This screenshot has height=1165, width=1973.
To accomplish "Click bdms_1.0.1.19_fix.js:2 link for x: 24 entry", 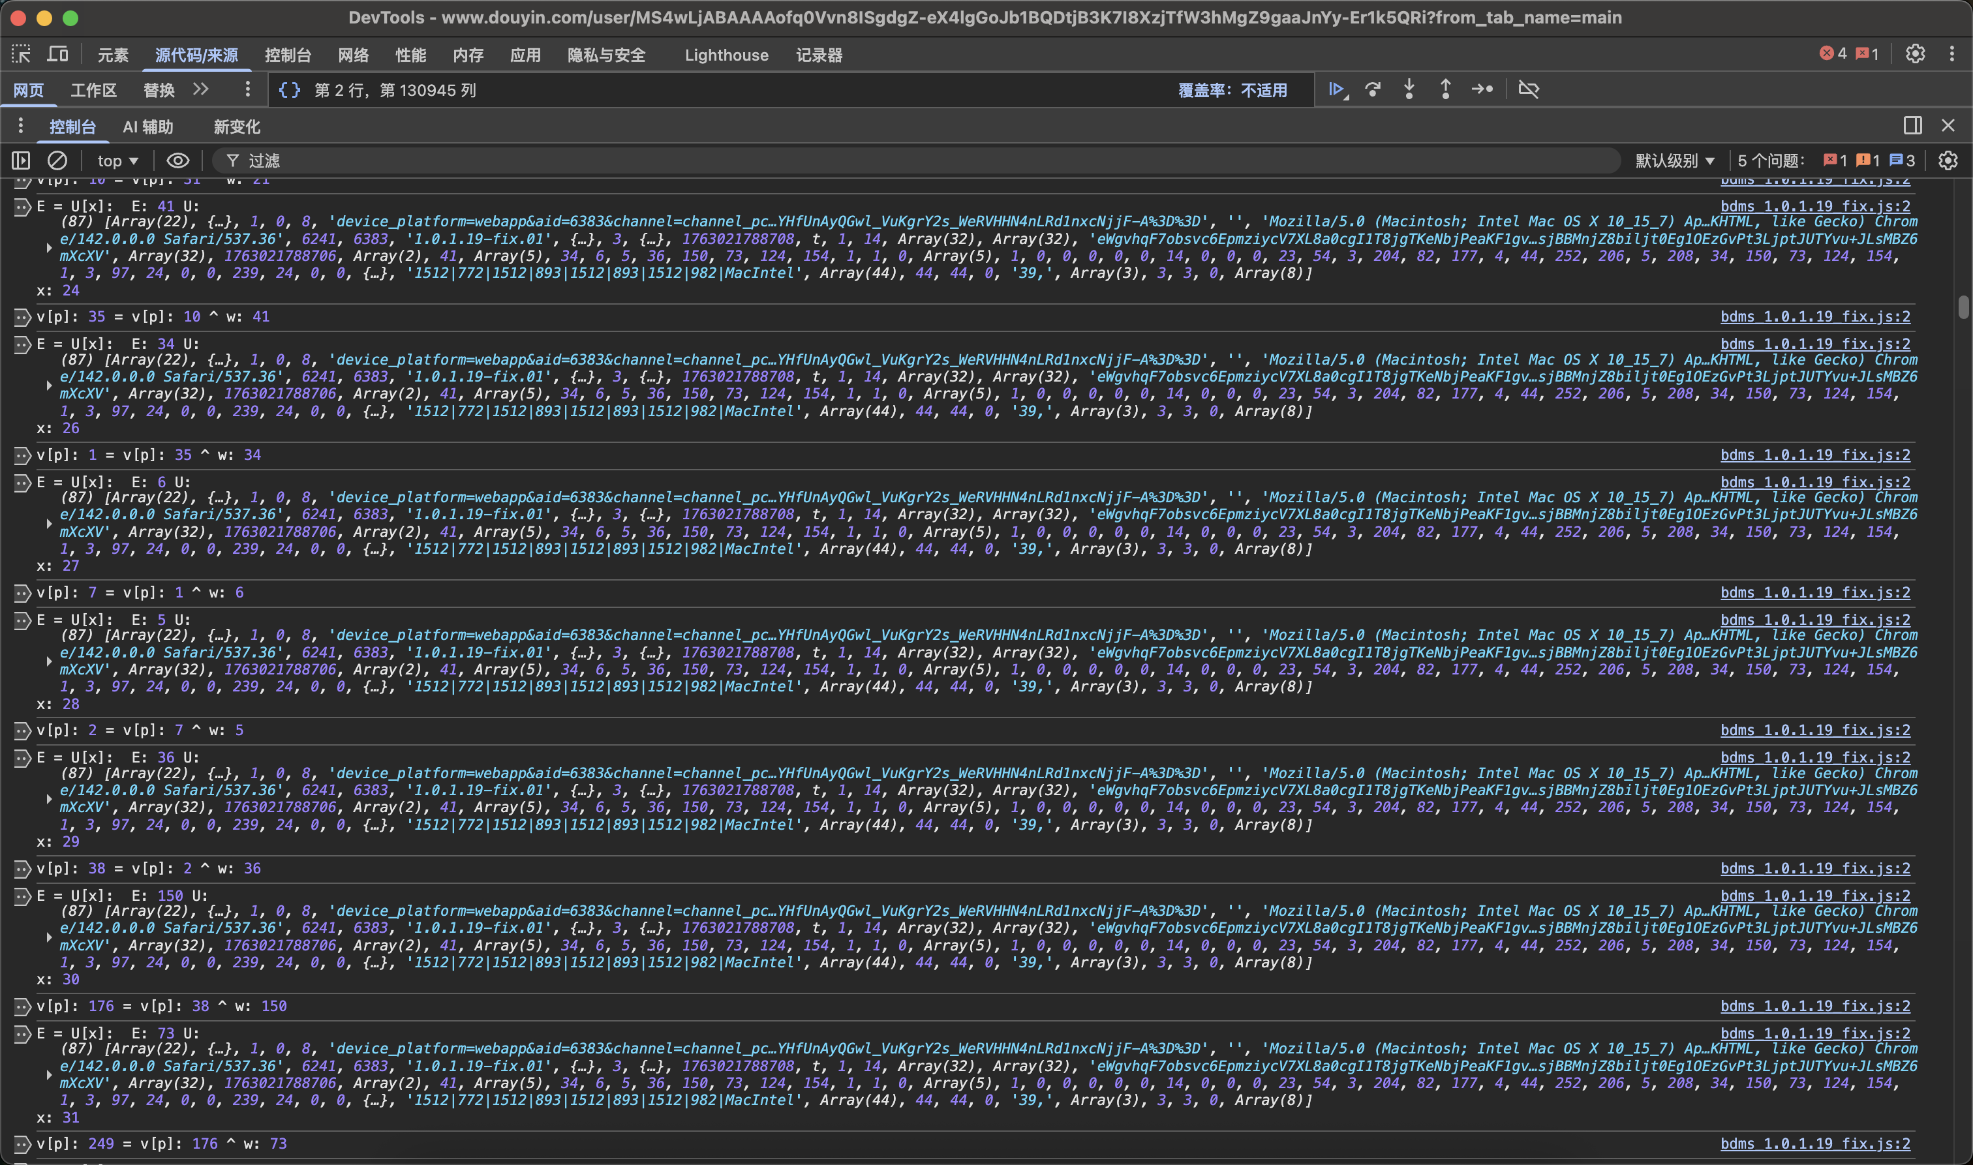I will point(1815,207).
